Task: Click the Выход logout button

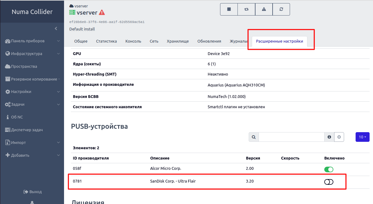Action: coord(32,192)
